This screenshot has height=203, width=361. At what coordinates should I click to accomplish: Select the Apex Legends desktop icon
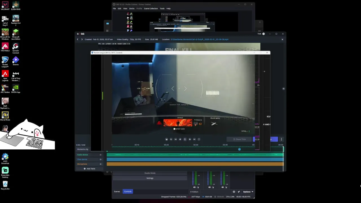(x=5, y=76)
